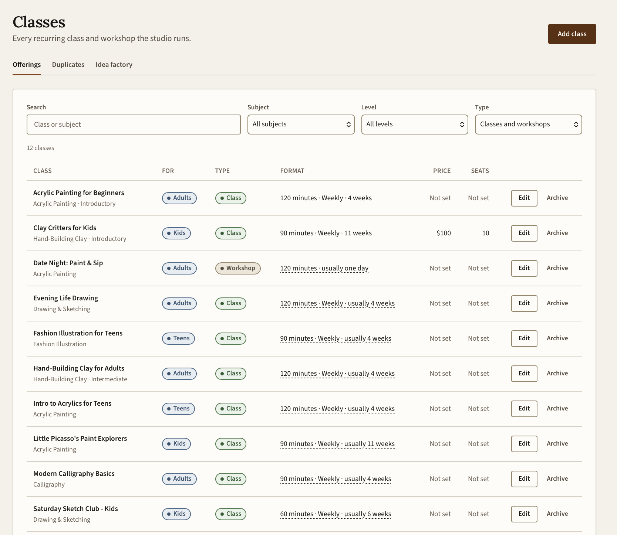Click the CLASS column header

coord(43,171)
